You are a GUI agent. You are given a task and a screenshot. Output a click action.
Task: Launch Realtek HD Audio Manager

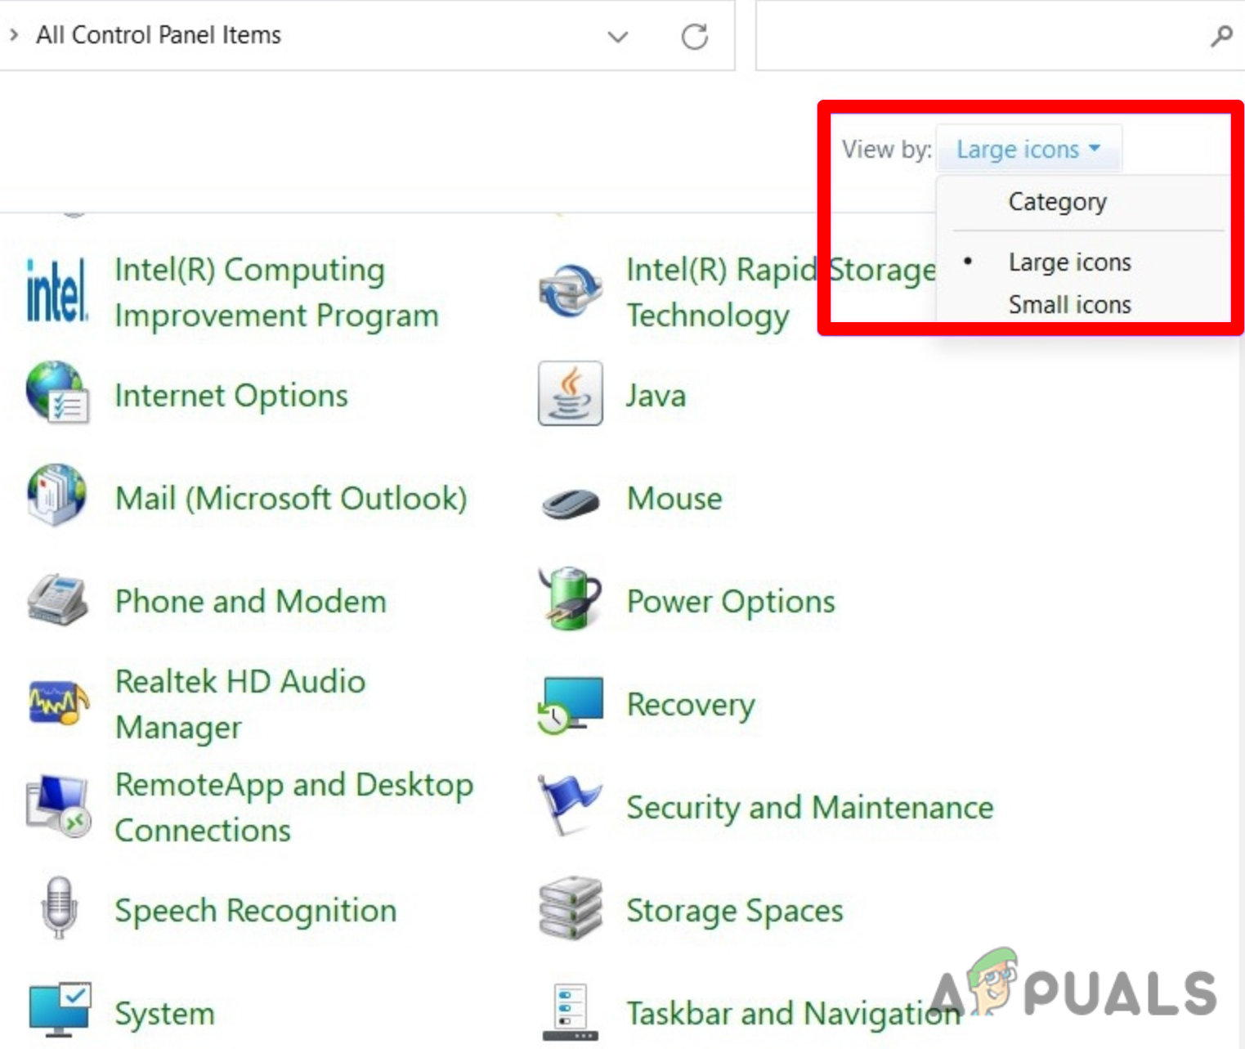tap(240, 703)
